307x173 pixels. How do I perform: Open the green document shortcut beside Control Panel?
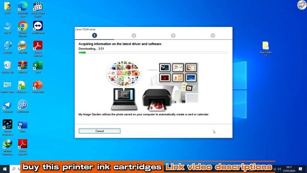tap(23, 87)
